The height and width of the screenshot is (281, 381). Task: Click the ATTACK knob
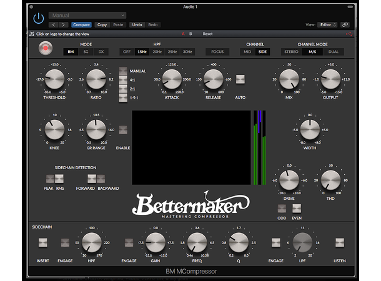click(172, 79)
